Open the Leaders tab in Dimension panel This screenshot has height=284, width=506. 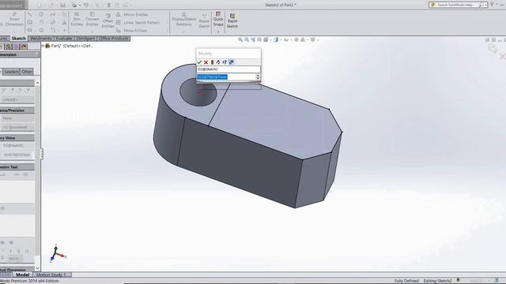click(11, 72)
